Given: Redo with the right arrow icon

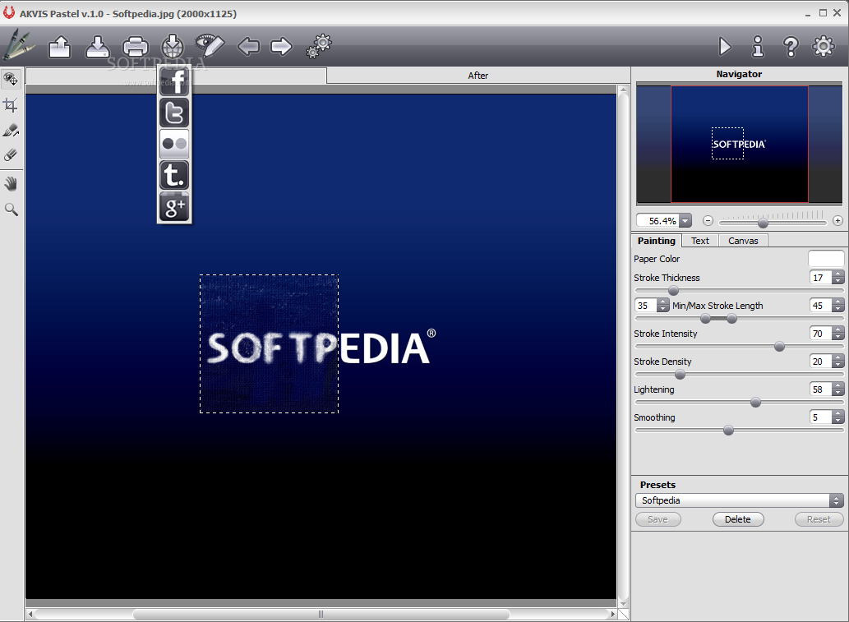Looking at the screenshot, I should 281,47.
